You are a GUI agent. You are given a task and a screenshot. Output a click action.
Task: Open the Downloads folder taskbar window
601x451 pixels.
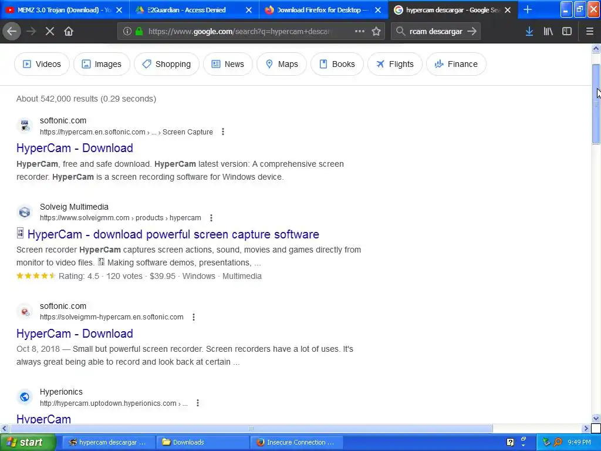tap(202, 442)
